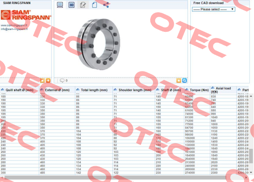Sort by External Ø column arrow

[41, 90]
